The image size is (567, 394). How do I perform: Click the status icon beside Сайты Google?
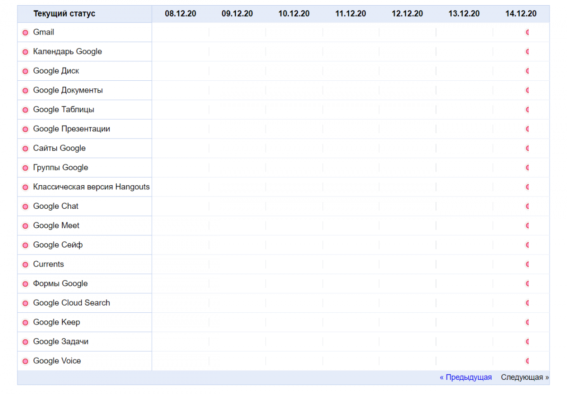[26, 149]
